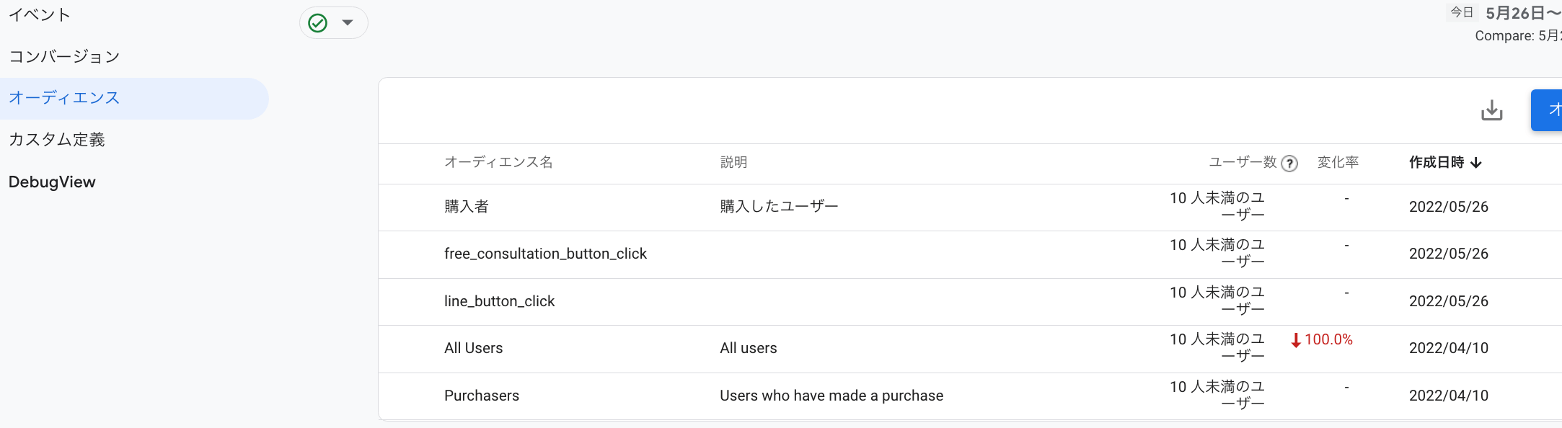Sort by 作成日時 descending arrow
The width and height of the screenshot is (1562, 428).
coord(1476,163)
